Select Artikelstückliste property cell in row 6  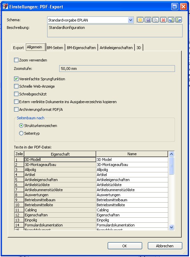[60, 185]
